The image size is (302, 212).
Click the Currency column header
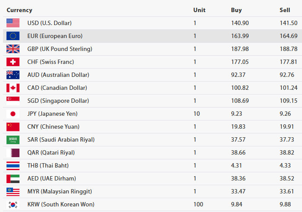click(x=19, y=10)
